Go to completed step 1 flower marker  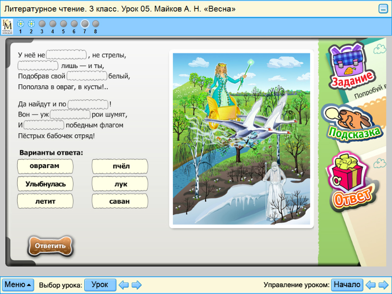pos(21,24)
